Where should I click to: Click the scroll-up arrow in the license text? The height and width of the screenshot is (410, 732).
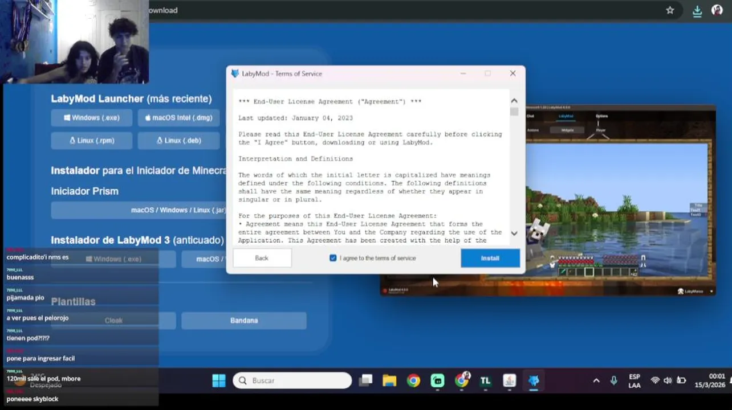point(514,101)
